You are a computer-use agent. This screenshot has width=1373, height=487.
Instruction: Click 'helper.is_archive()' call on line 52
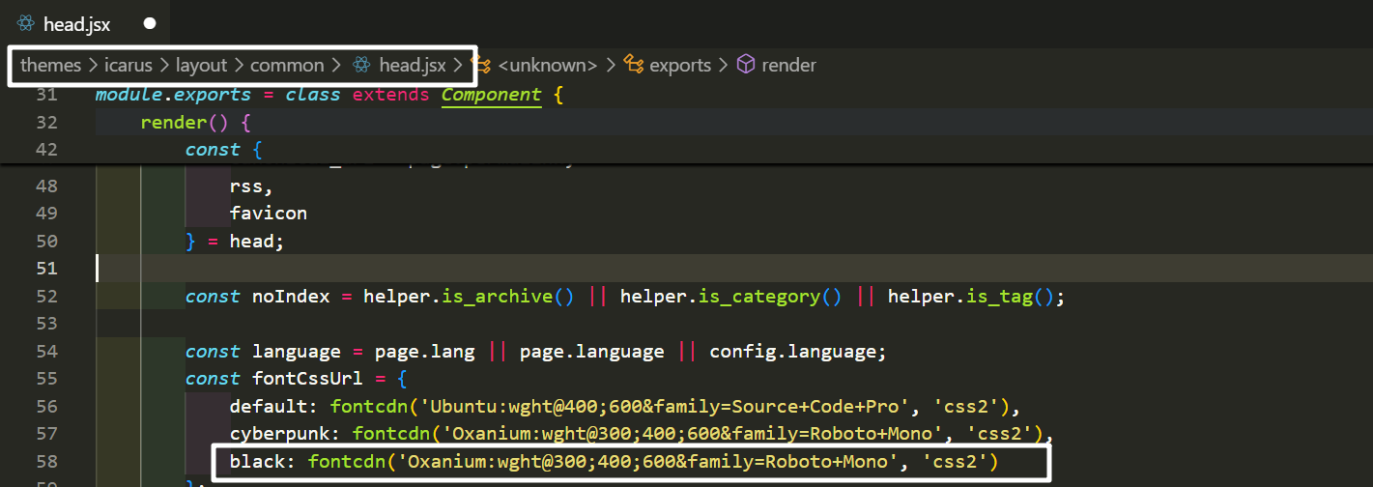(470, 297)
